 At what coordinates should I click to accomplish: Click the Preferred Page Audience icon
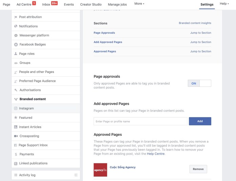[16, 81]
